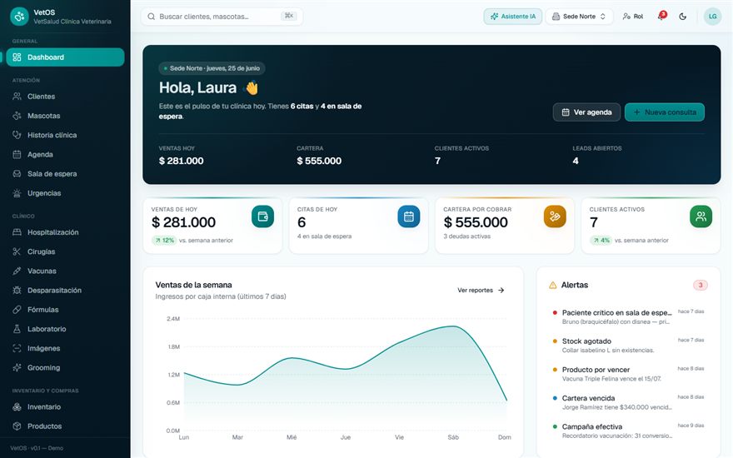Open the Rol switcher
Screen dimensions: 733x458
(x=632, y=17)
